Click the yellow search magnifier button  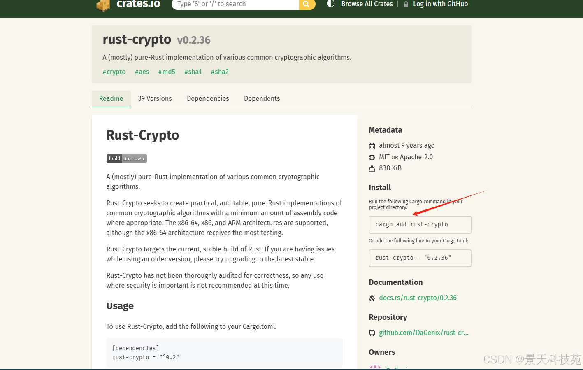pos(307,4)
